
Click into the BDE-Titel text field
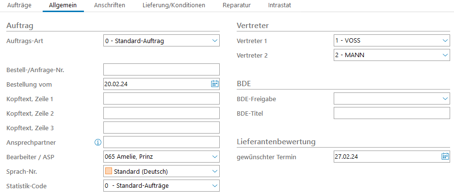[x=391, y=113]
